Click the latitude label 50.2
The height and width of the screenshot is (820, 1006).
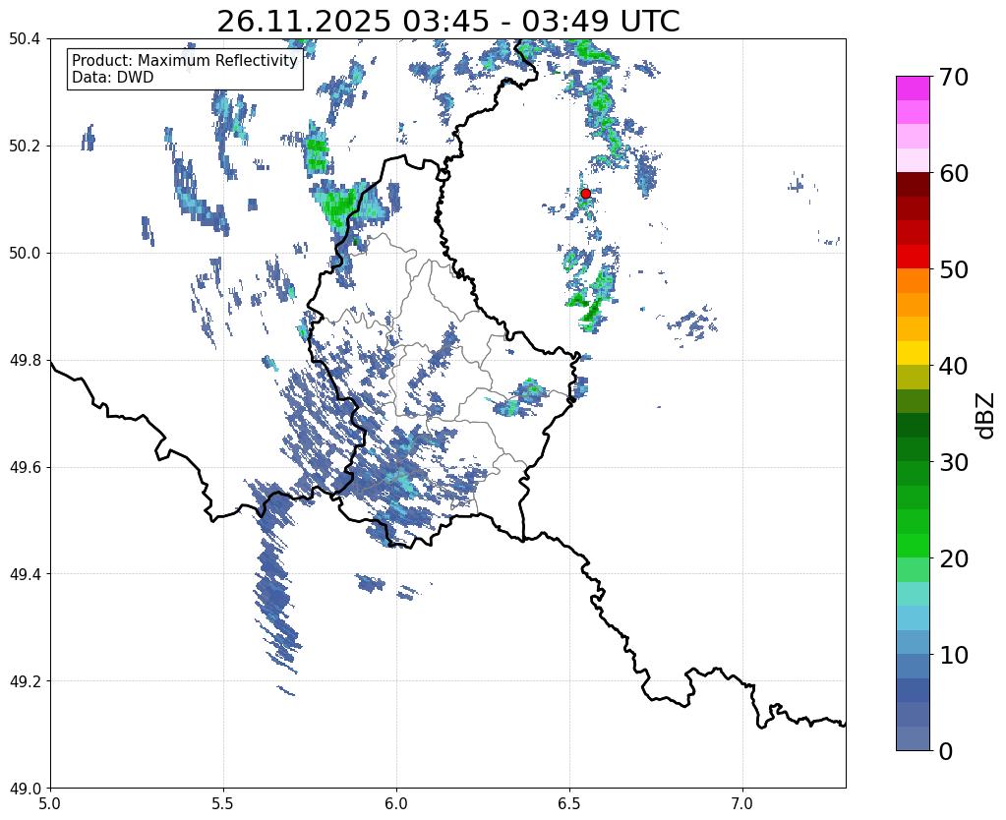[25, 146]
